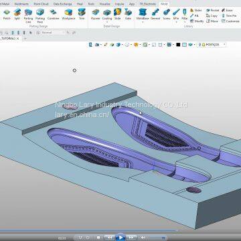The width and height of the screenshot is (241, 241).
Task: Toggle repeat in the media player
Action: 88,238
